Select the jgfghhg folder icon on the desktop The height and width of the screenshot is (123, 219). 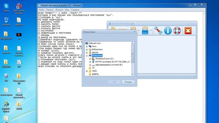coord(19,22)
